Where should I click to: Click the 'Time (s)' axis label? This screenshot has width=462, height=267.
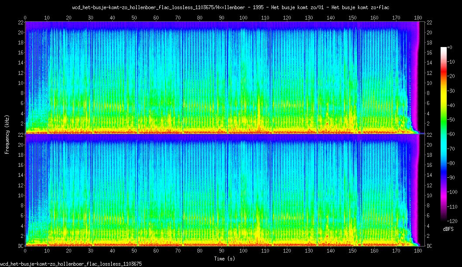point(224,259)
